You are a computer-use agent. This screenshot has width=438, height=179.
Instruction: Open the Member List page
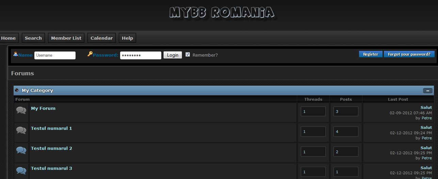click(66, 38)
